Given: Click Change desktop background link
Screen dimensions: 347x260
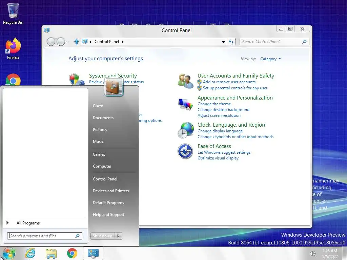Looking at the screenshot, I should (x=223, y=110).
